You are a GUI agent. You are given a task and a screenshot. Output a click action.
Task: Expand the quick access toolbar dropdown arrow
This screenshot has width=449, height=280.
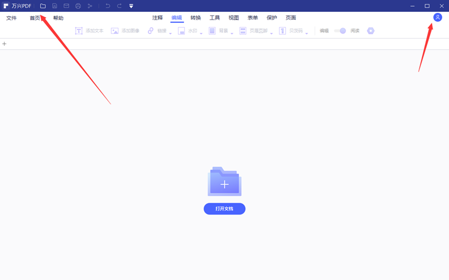131,6
